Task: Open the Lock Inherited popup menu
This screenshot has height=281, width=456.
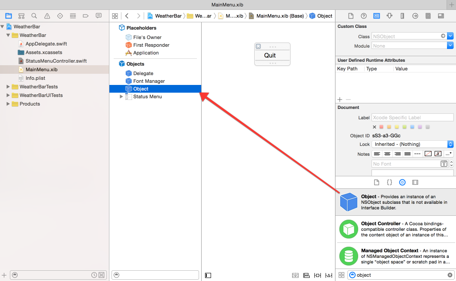Action: coord(412,144)
